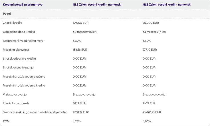Select total amount 23.420,73 EUR
This screenshot has width=210, height=126.
[x=152, y=112]
